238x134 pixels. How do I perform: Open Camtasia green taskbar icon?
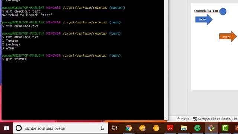[225, 128]
